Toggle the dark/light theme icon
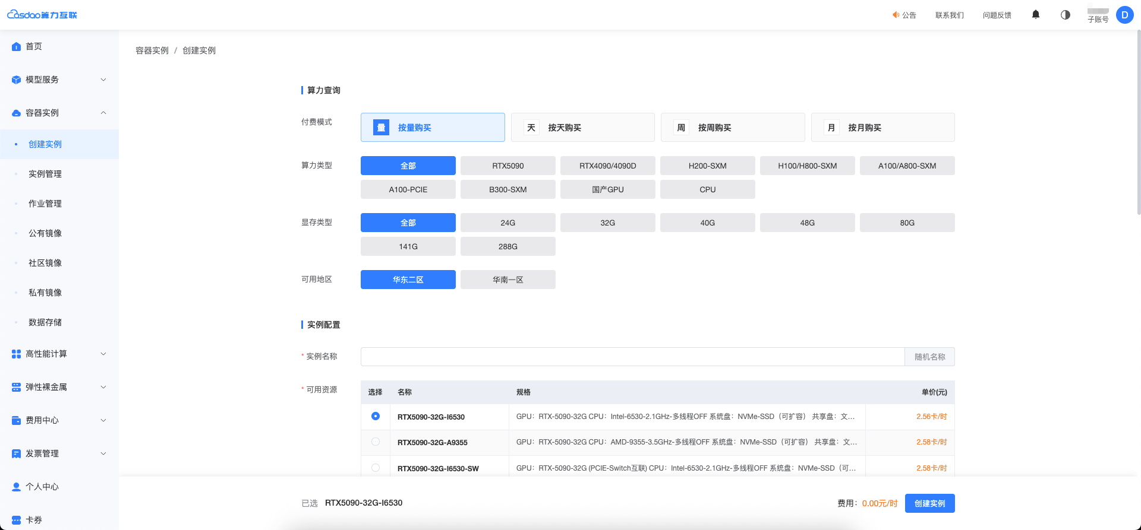The width and height of the screenshot is (1141, 530). point(1066,15)
